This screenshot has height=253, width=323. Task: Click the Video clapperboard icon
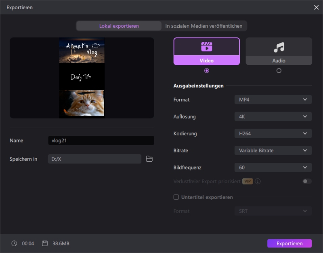(x=206, y=47)
